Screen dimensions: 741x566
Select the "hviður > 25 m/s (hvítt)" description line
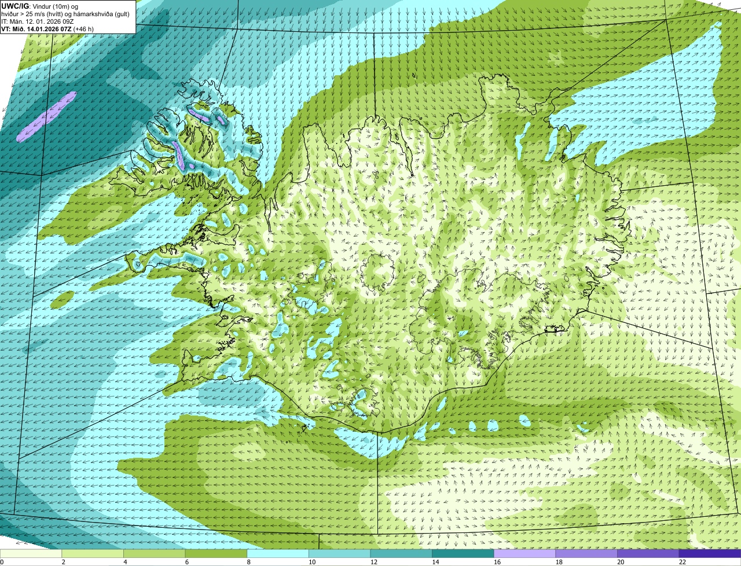pyautogui.click(x=67, y=13)
